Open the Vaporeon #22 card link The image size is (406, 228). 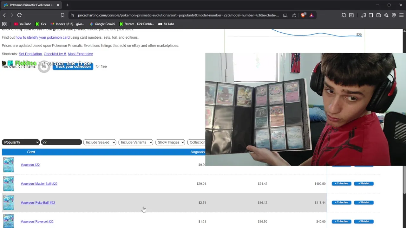pyautogui.click(x=30, y=165)
